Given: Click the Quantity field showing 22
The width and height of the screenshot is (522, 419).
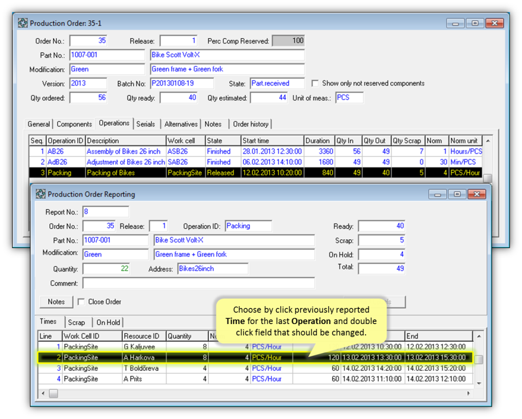Looking at the screenshot, I should pos(106,269).
